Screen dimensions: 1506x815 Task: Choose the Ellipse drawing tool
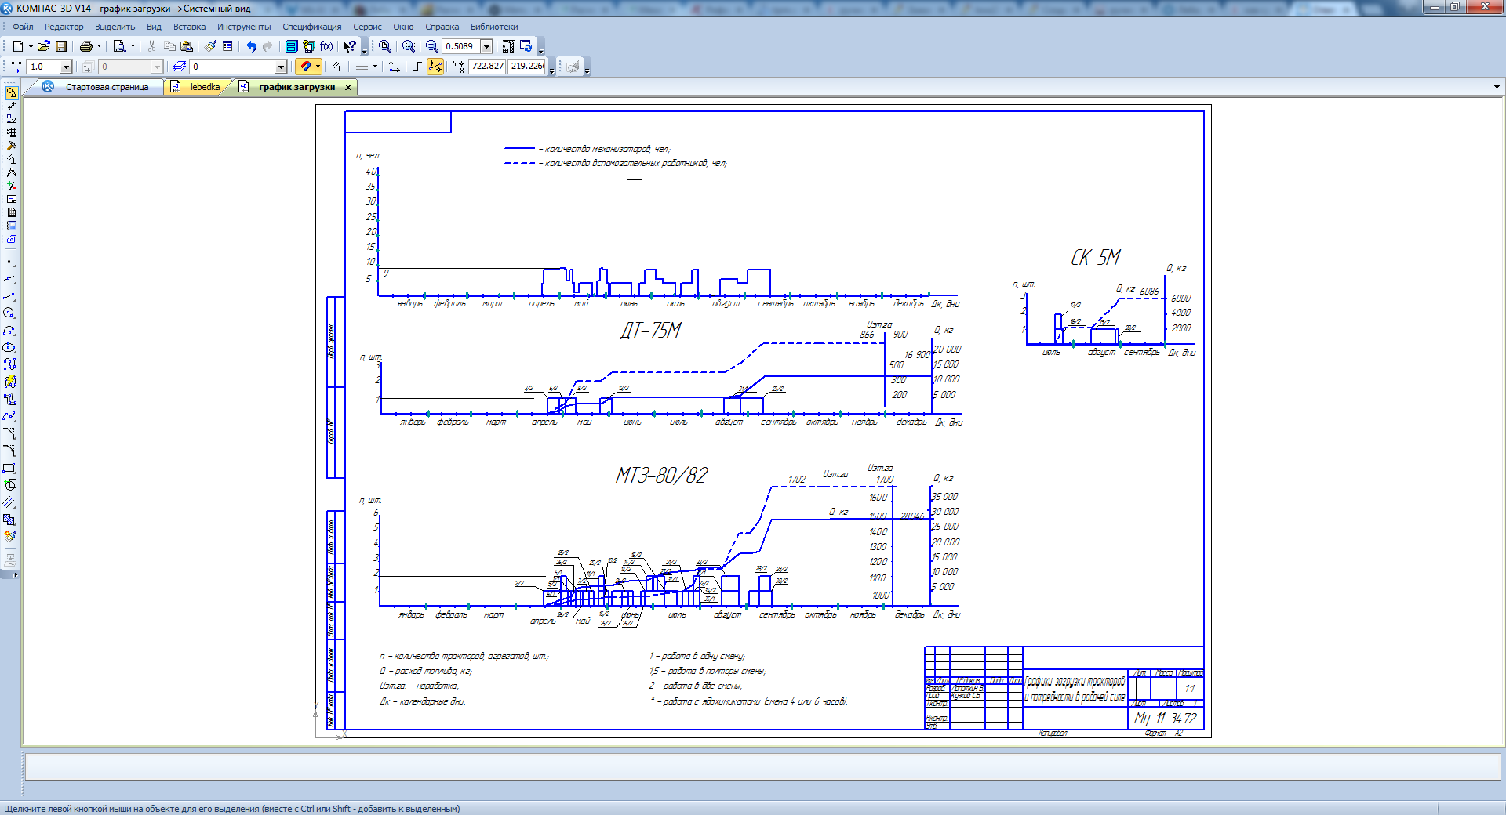[x=9, y=347]
